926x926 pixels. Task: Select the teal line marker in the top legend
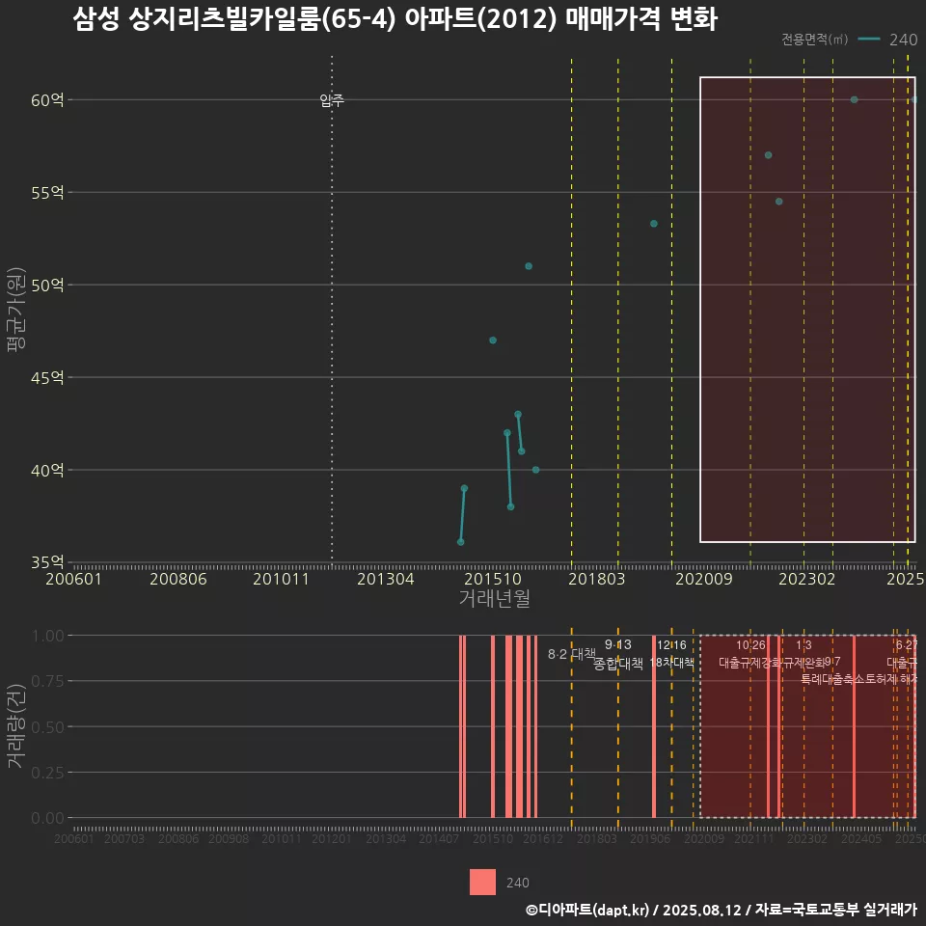(x=869, y=39)
